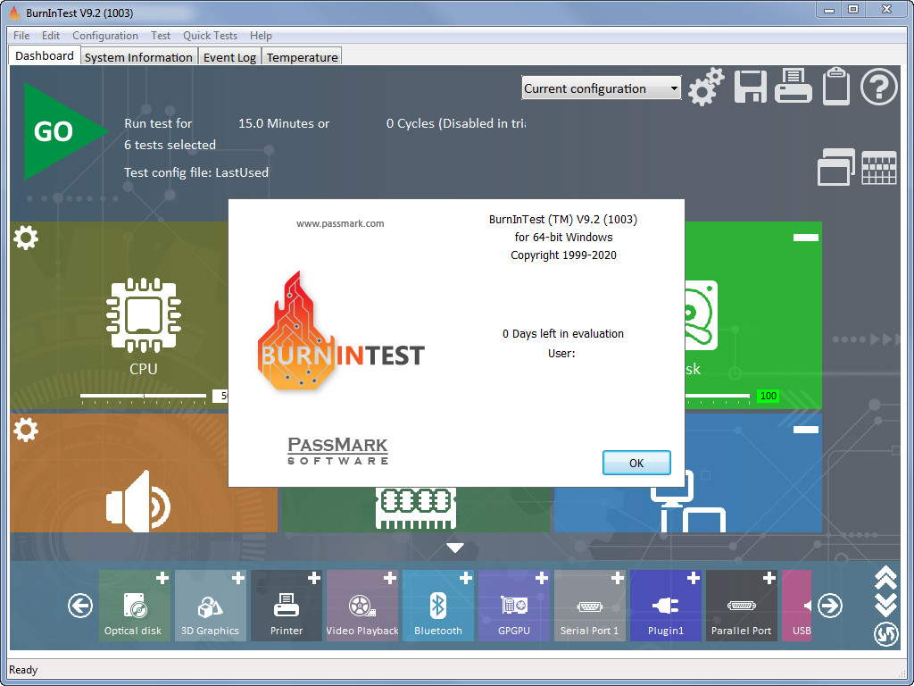The image size is (914, 686).
Task: Click the RAM memory module icon
Action: 416,507
